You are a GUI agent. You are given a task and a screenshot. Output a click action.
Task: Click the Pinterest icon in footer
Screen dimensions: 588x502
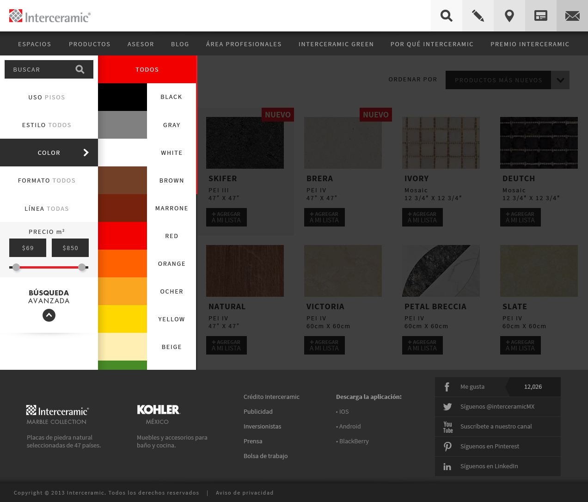(x=447, y=447)
